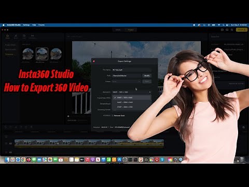Screen dimensions: 249x187
Task: Toggle the Remove checkbox in Export Settings
Action: [x=113, y=115]
